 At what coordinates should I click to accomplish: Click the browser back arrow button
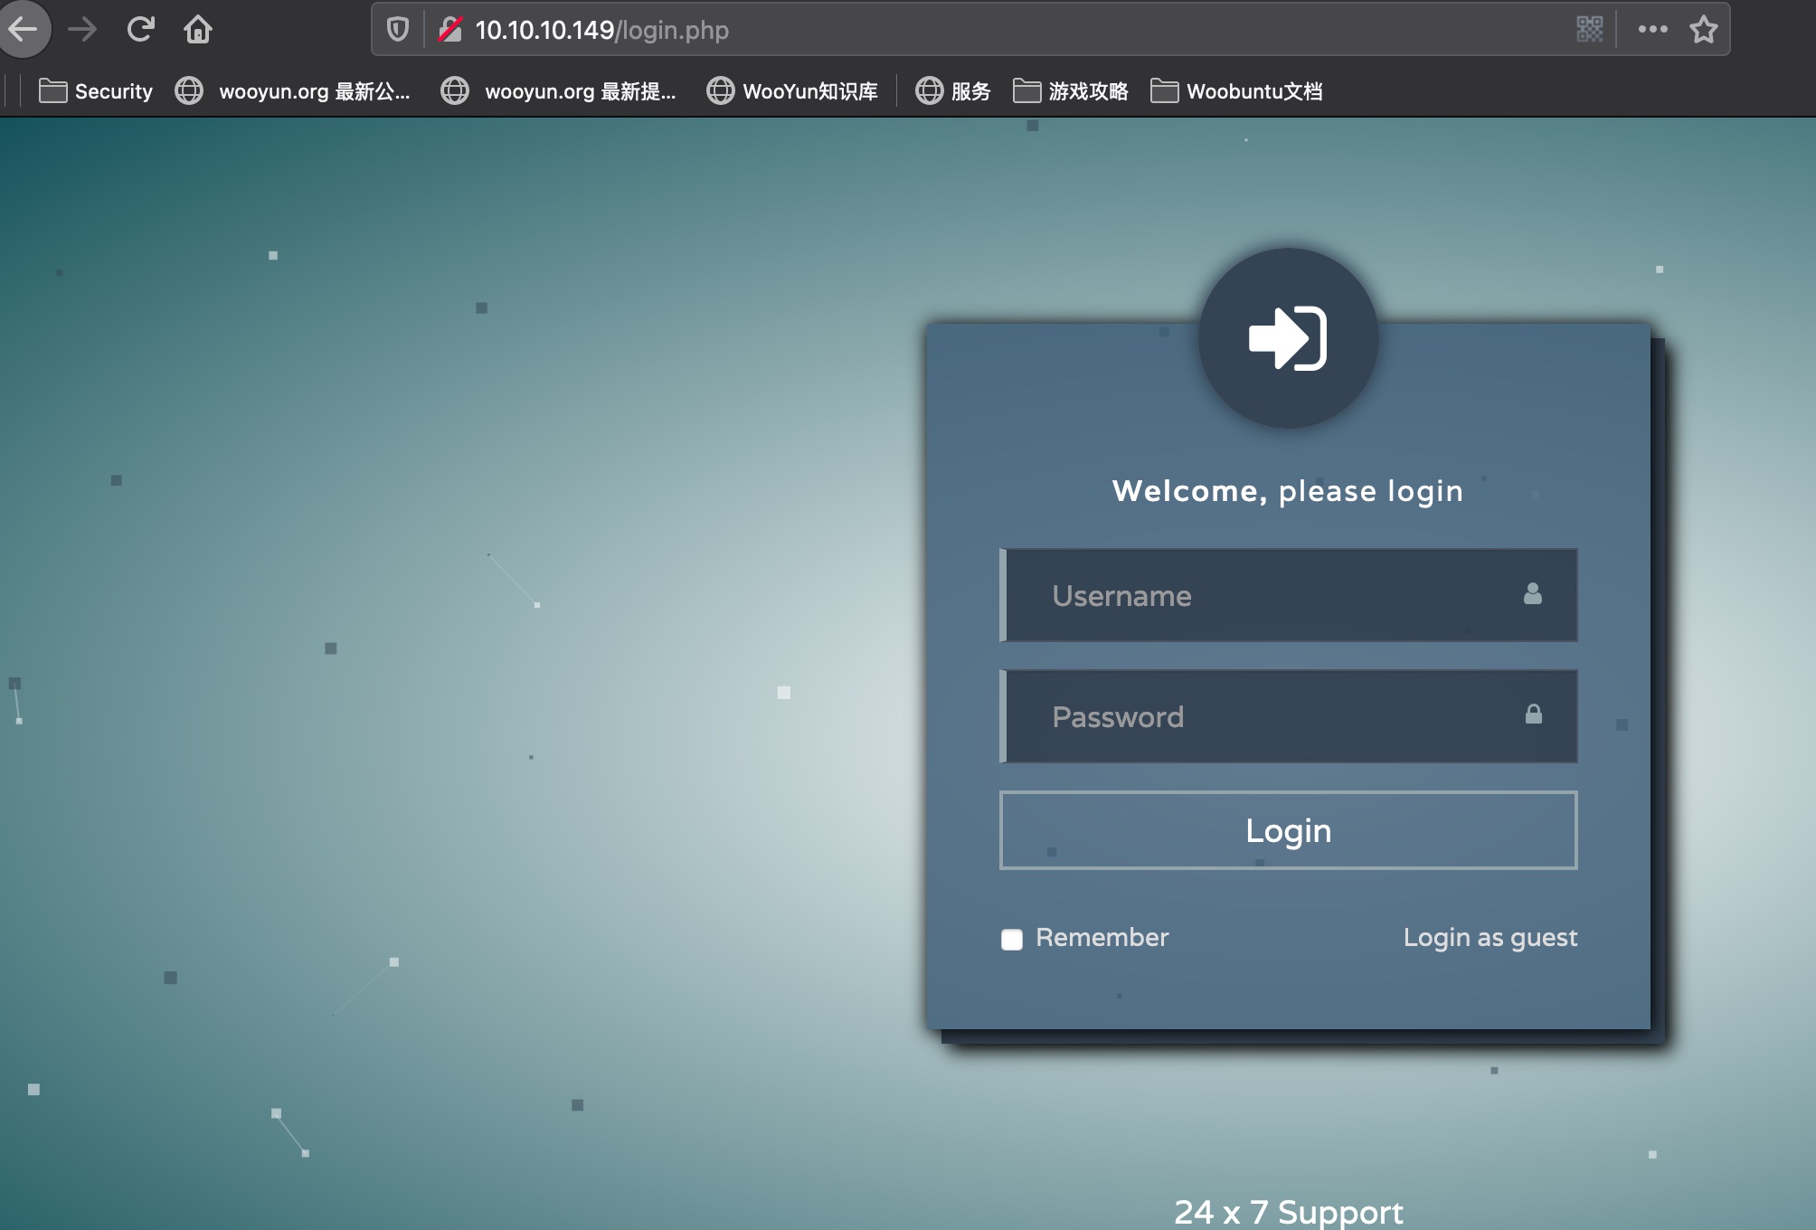point(24,30)
